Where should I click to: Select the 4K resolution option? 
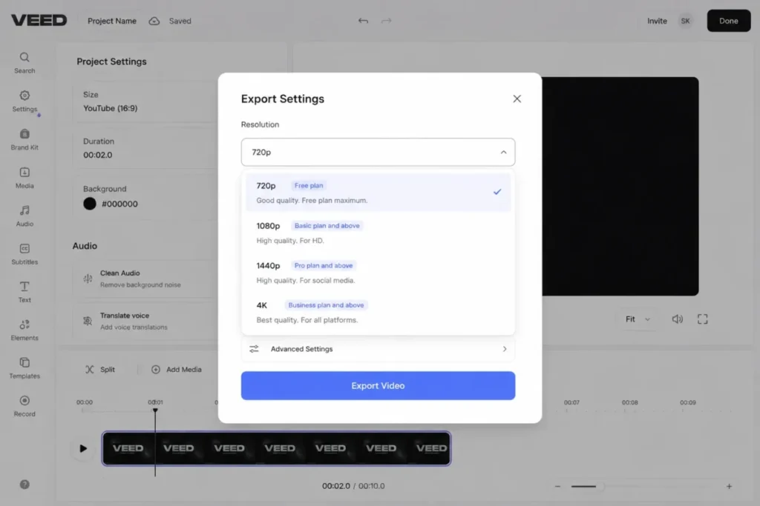[378, 312]
